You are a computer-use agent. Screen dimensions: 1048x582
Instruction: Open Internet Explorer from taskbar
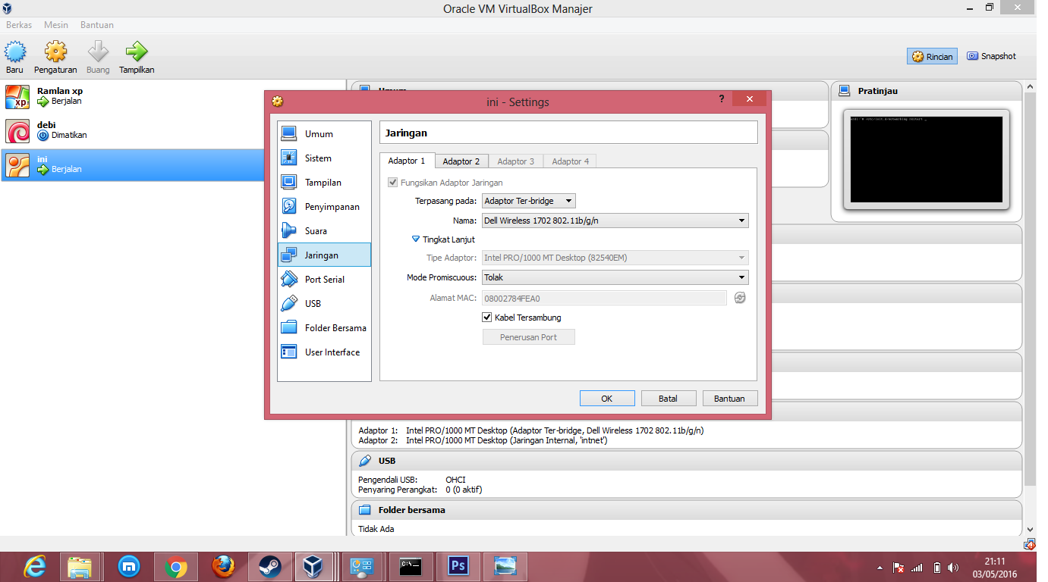35,566
